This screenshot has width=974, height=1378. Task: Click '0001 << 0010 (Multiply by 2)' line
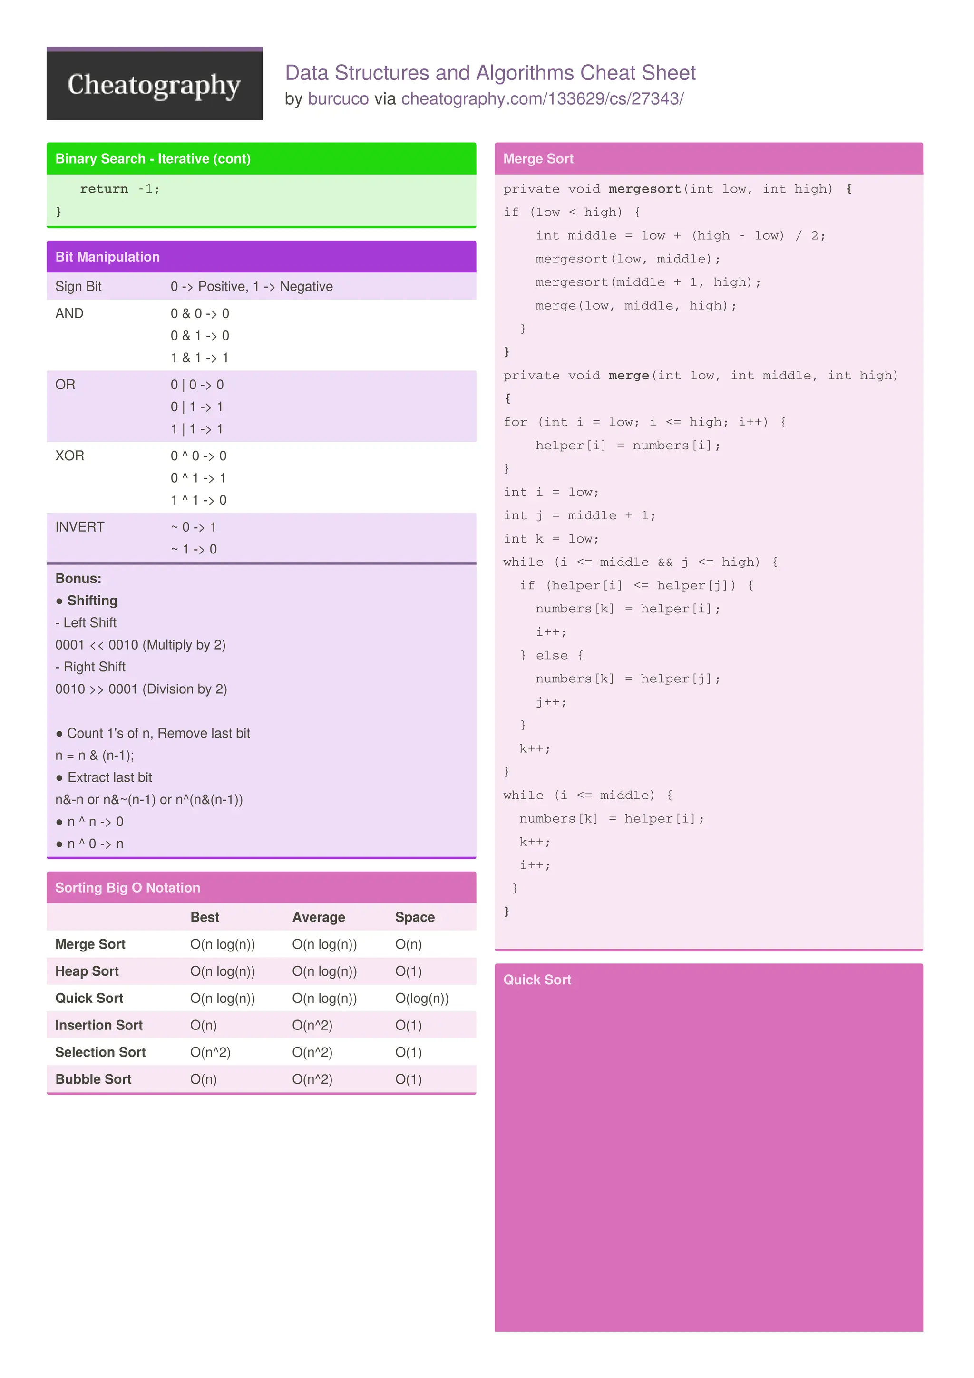[x=140, y=645]
